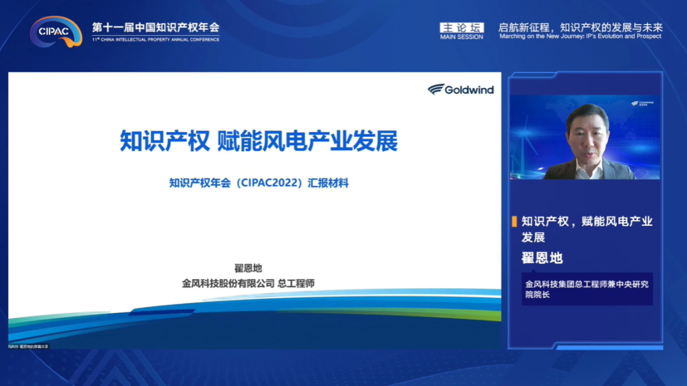Click the Goldwind logo on the slide

coord(461,90)
